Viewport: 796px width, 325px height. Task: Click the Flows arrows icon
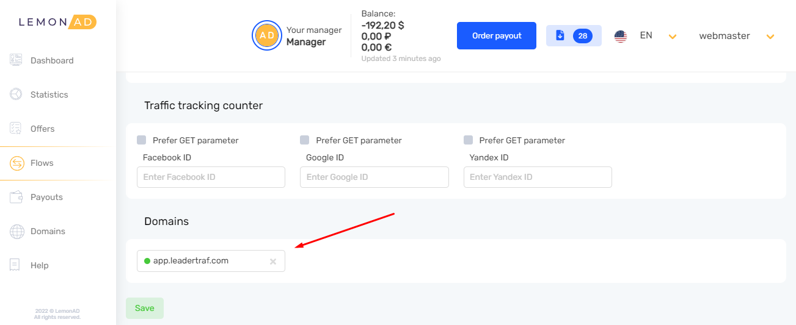(x=16, y=163)
